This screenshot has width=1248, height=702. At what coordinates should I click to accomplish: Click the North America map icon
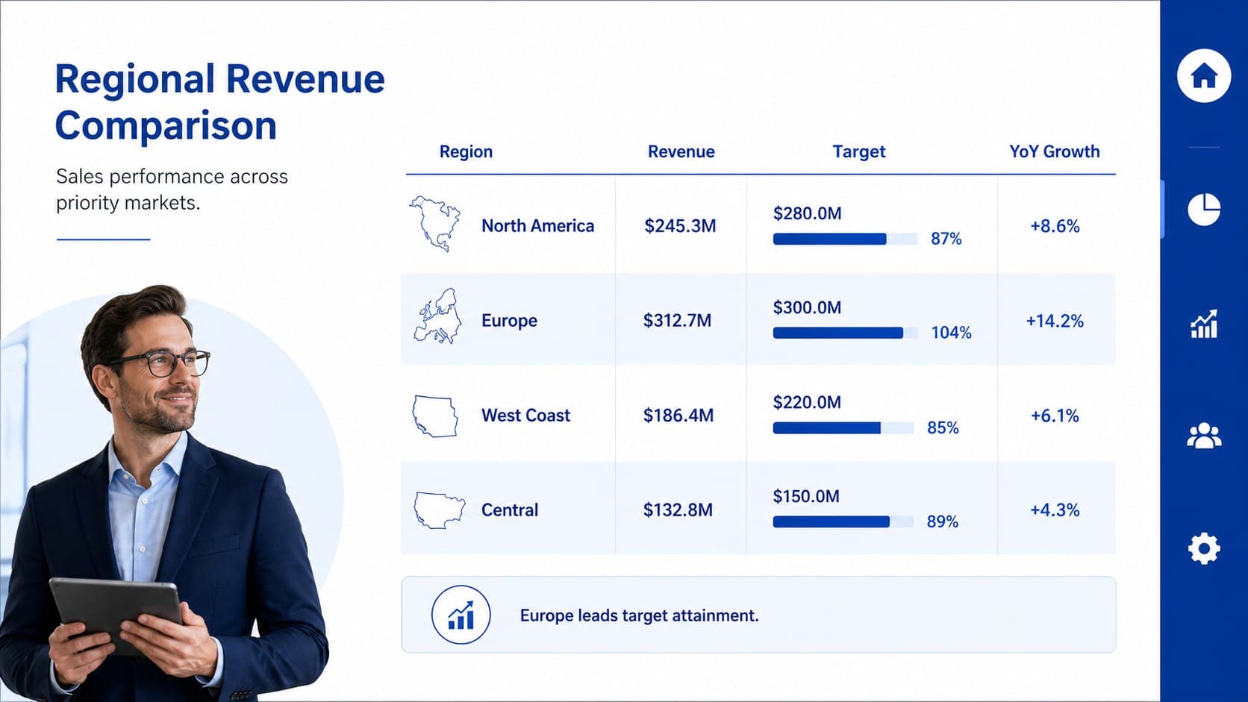point(434,224)
